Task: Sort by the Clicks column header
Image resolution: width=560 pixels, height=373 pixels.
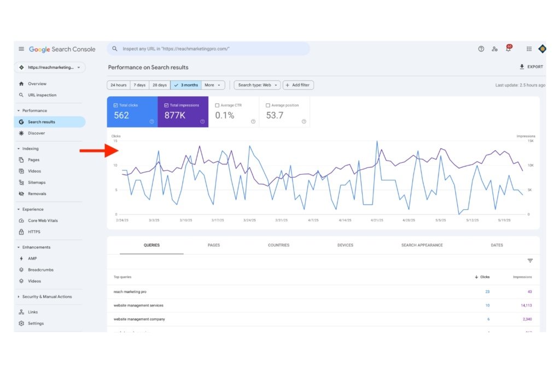Action: [482, 277]
